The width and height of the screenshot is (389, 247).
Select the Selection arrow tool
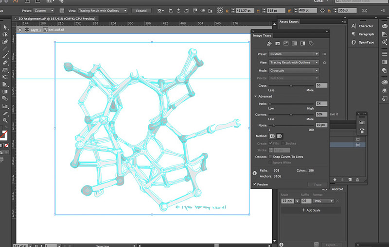[5, 27]
